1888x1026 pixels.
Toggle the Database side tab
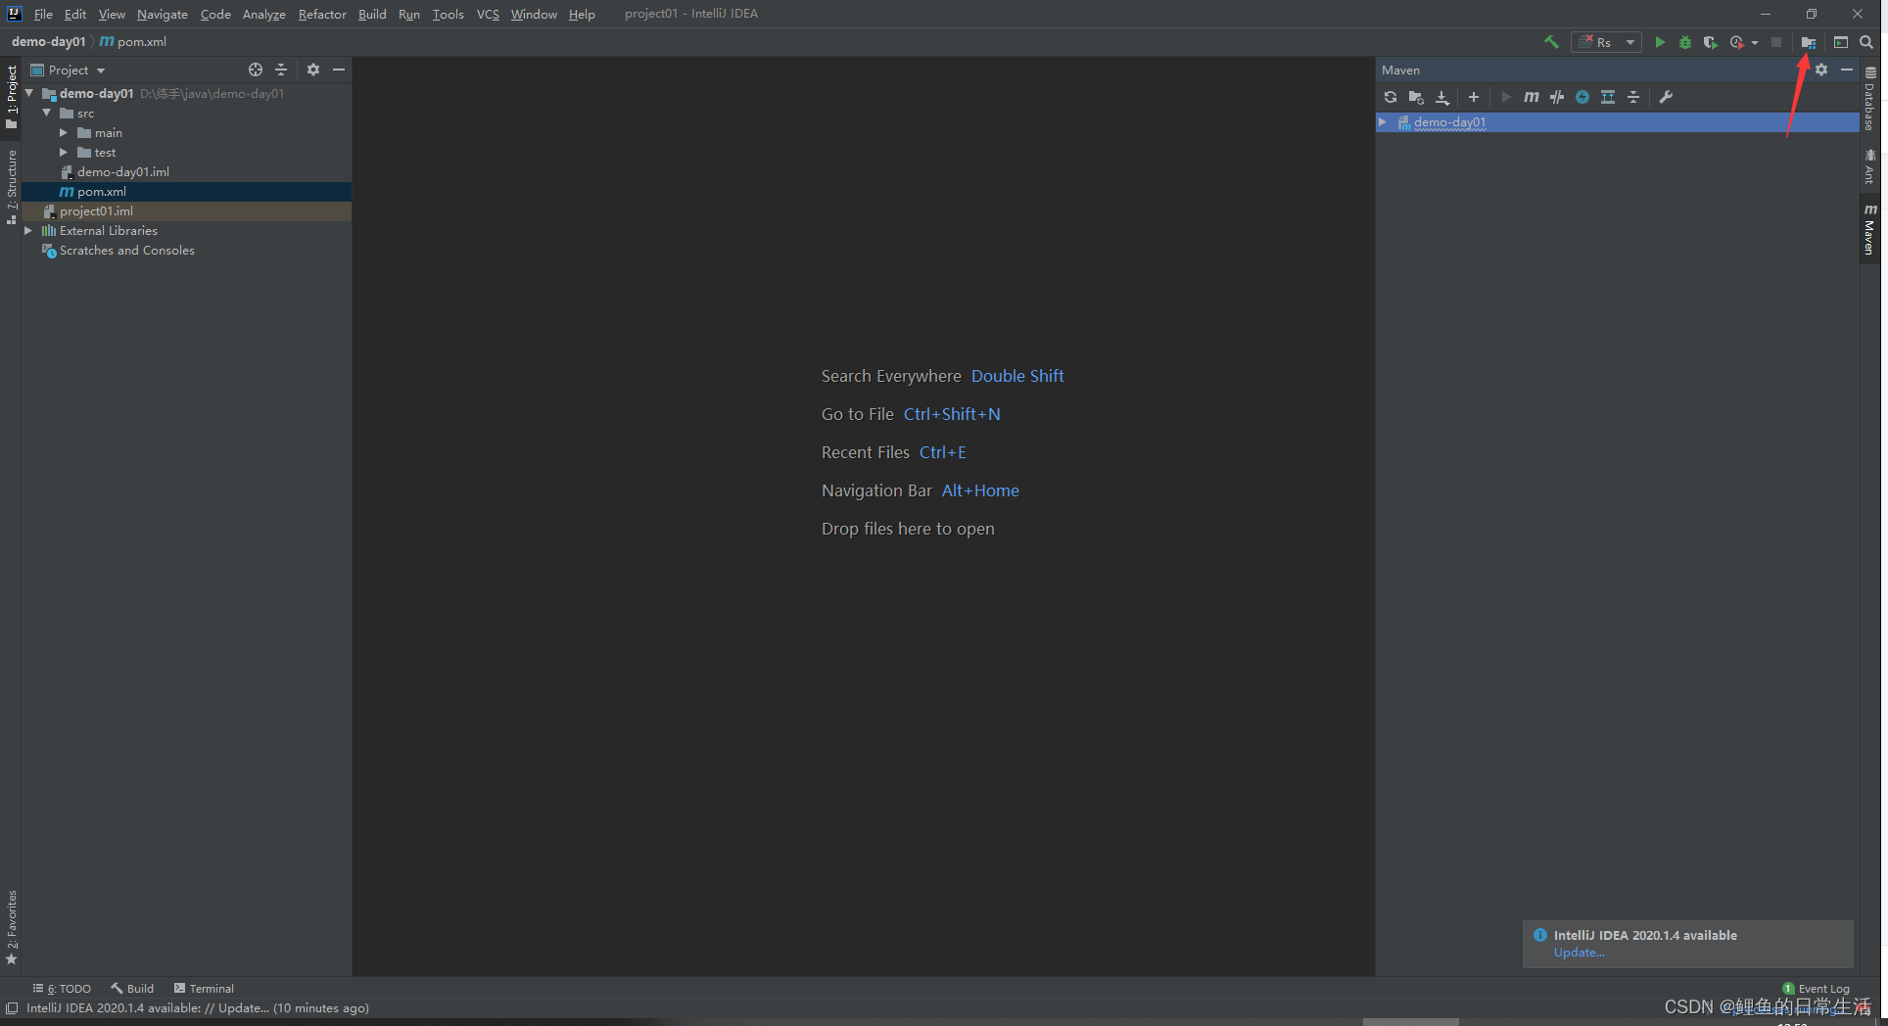click(1870, 98)
